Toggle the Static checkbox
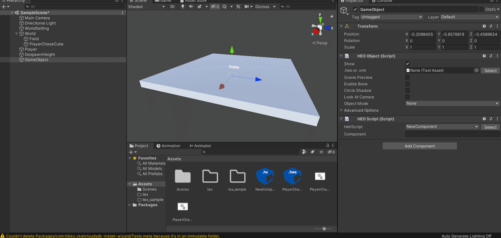This screenshot has height=238, width=501. 481,9
